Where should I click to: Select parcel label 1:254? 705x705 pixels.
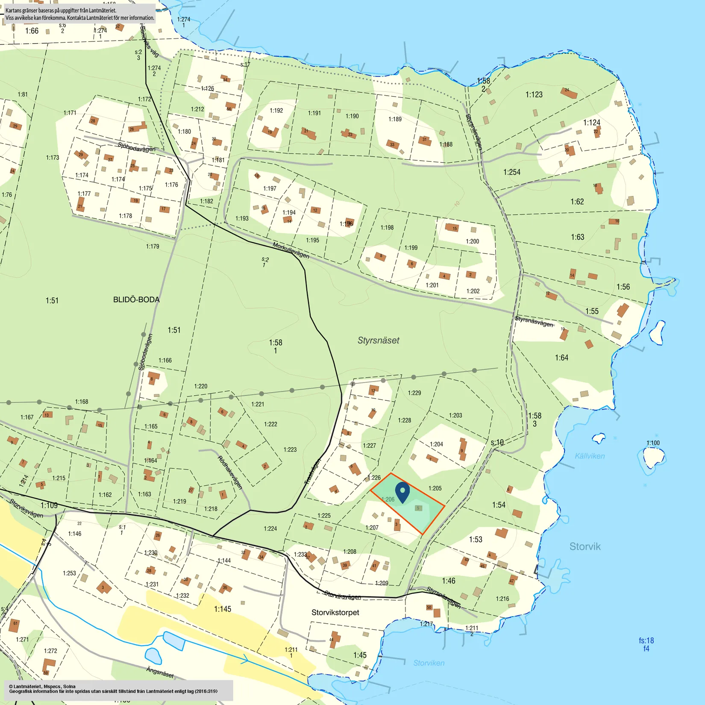coord(511,172)
